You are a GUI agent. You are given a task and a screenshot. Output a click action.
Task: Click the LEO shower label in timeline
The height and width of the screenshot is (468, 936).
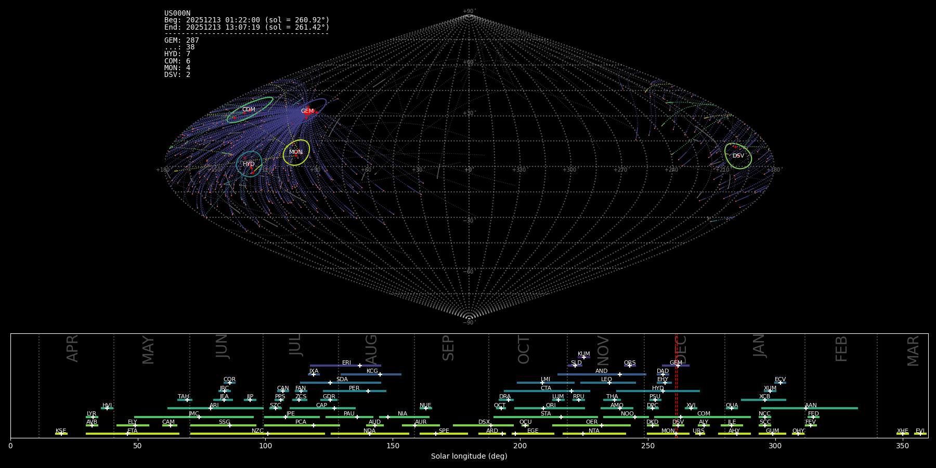coord(606,380)
